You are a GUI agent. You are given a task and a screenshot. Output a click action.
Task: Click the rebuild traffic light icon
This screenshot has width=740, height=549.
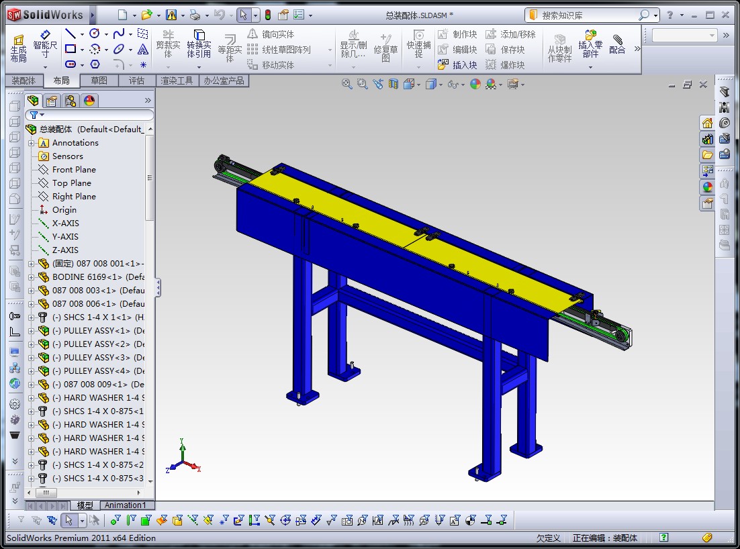(267, 15)
